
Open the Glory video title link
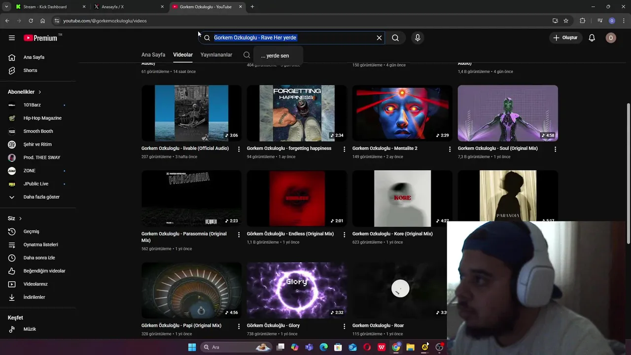273,325
